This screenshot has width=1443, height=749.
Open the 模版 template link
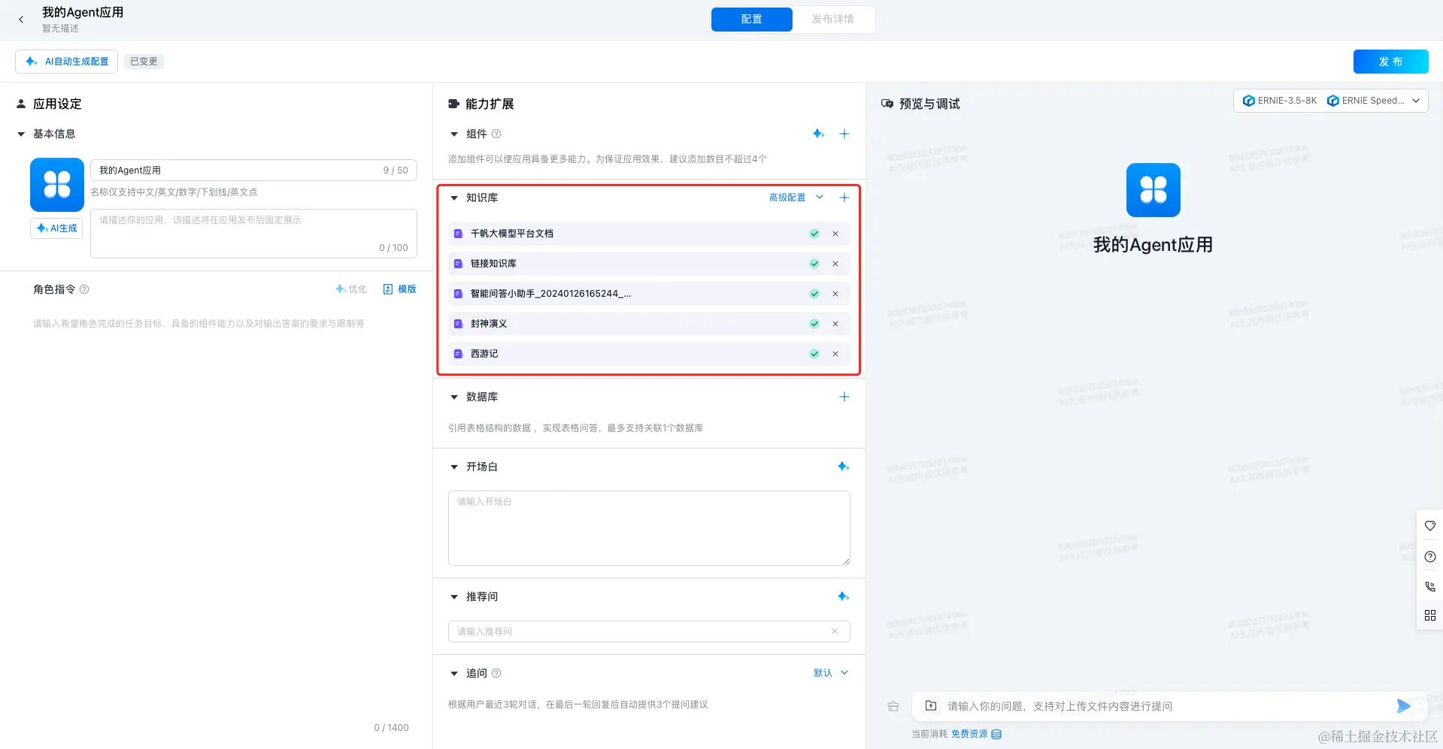[399, 289]
